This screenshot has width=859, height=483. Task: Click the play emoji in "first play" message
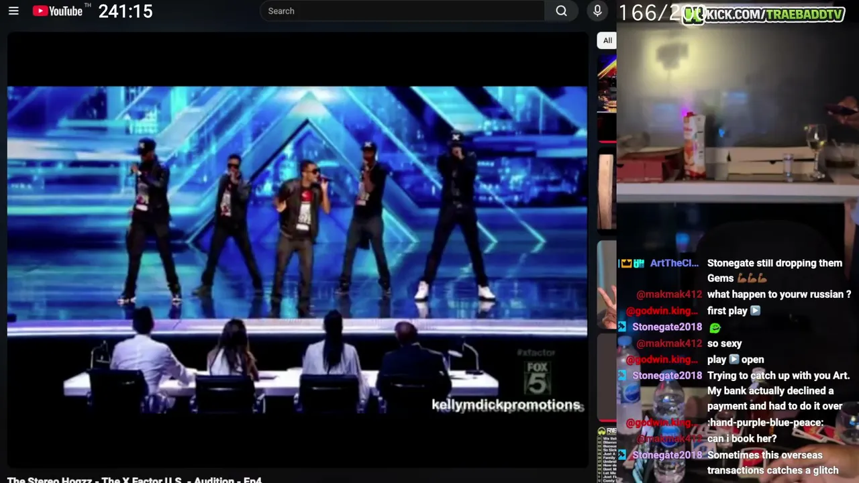(x=755, y=311)
